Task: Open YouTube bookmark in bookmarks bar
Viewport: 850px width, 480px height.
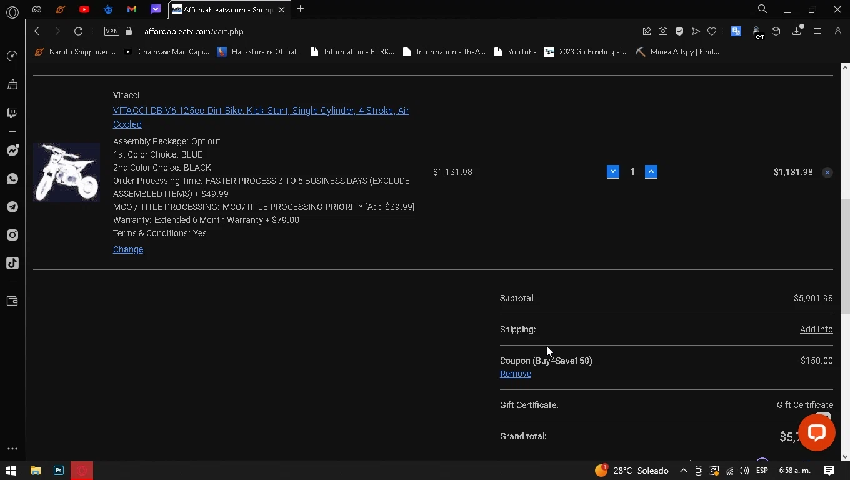Action: pyautogui.click(x=515, y=52)
